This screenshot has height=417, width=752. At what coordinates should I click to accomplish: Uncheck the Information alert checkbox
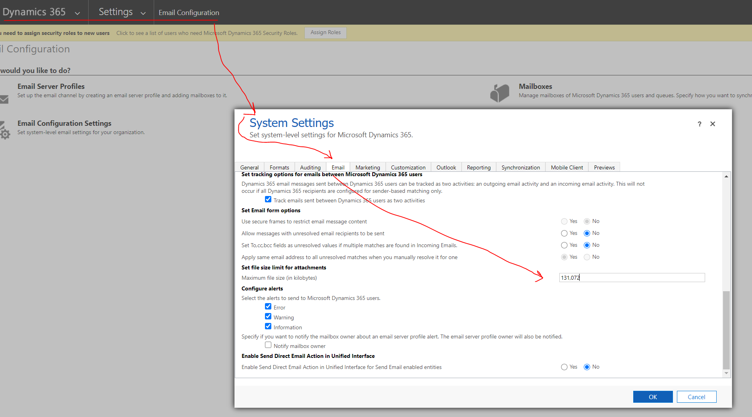coord(268,327)
